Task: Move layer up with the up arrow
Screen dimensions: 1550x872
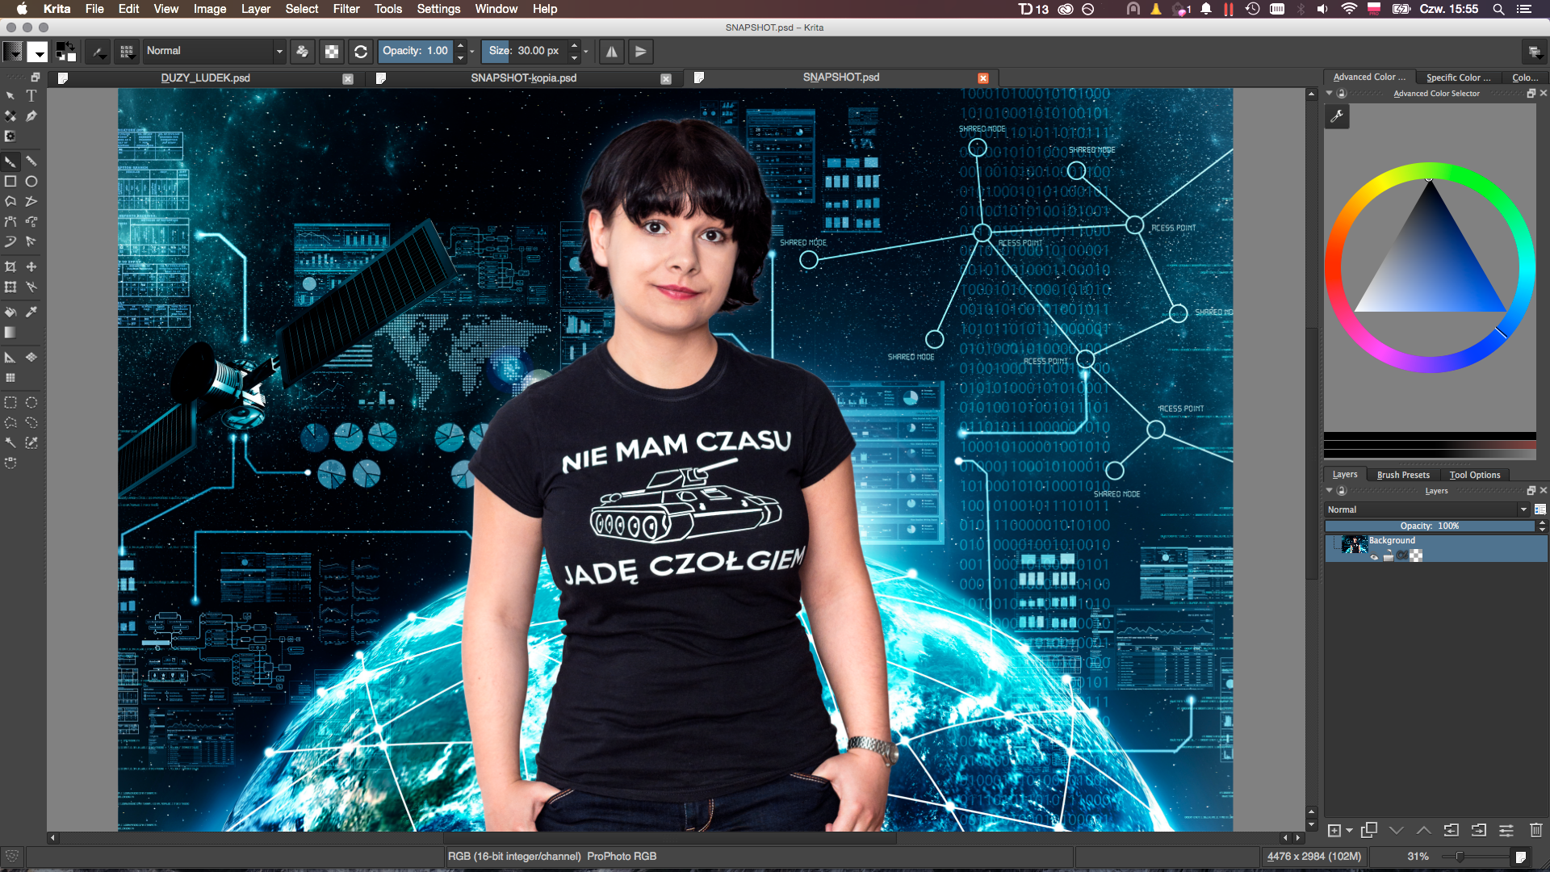Action: click(x=1424, y=830)
